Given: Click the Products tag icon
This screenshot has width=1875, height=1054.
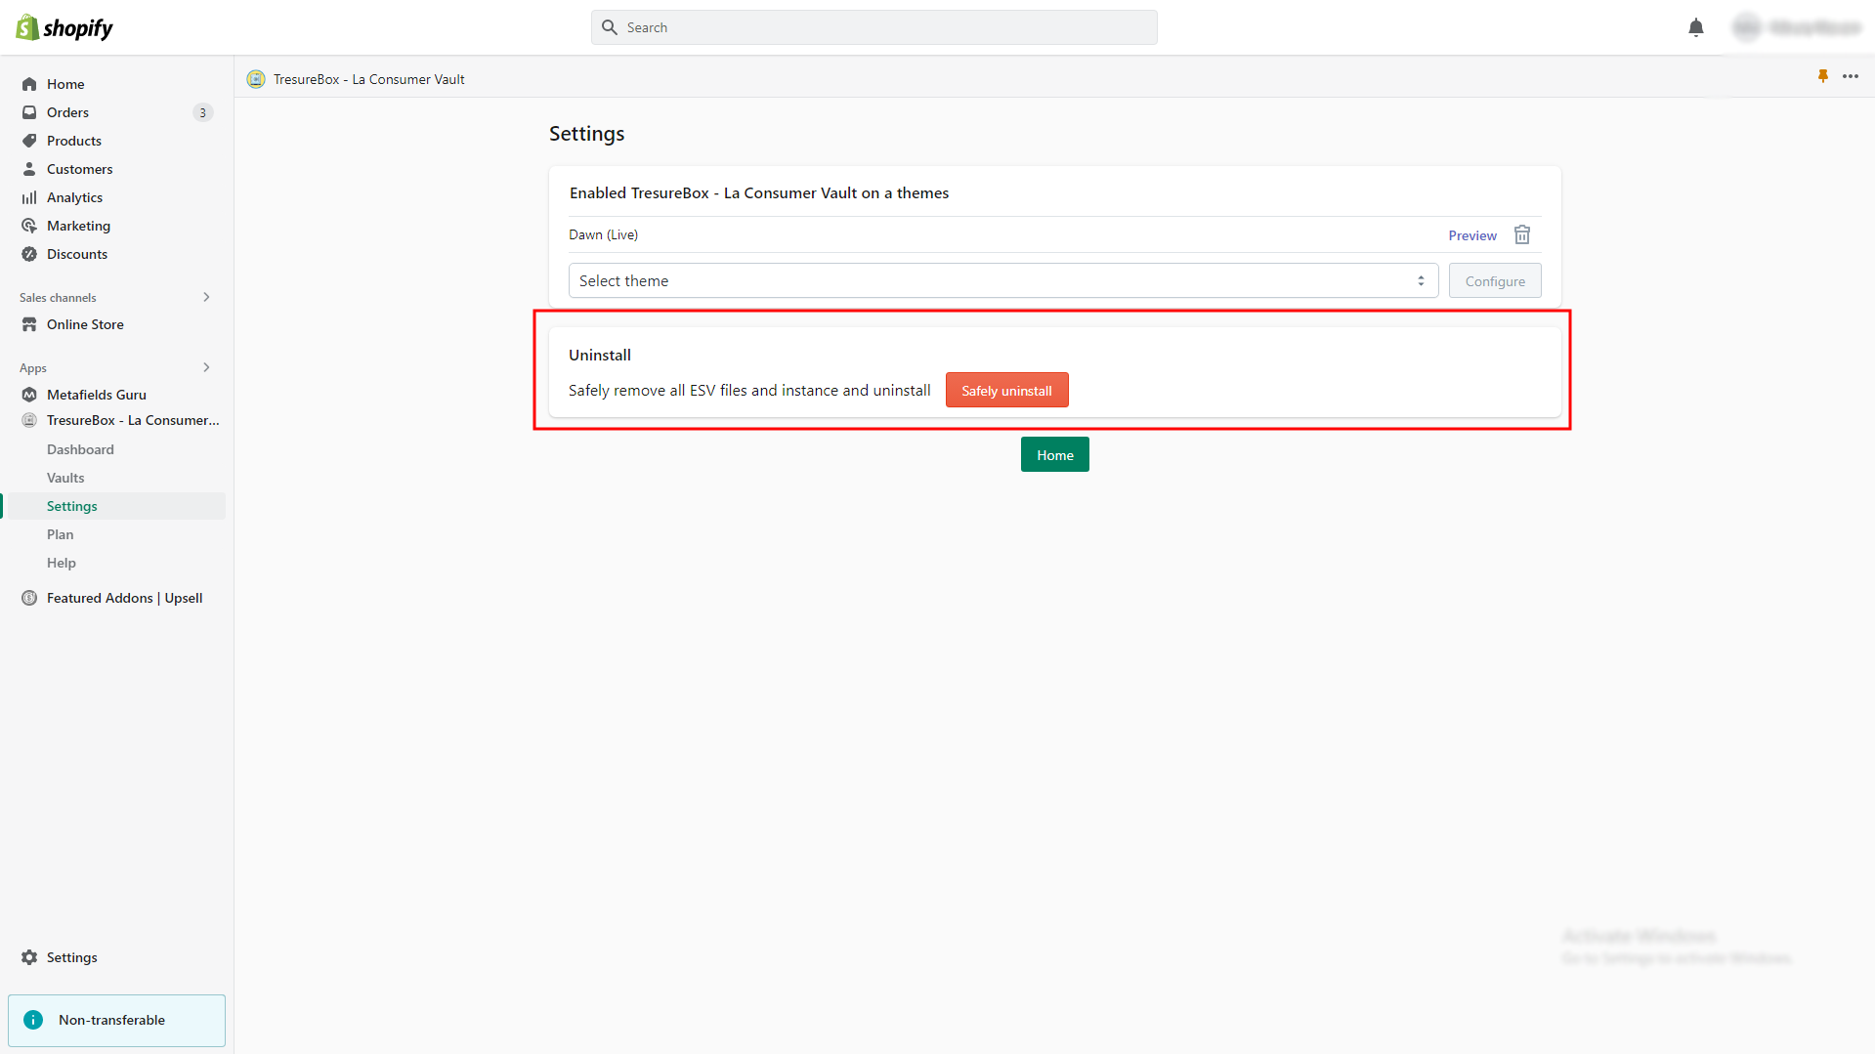Looking at the screenshot, I should 29,141.
